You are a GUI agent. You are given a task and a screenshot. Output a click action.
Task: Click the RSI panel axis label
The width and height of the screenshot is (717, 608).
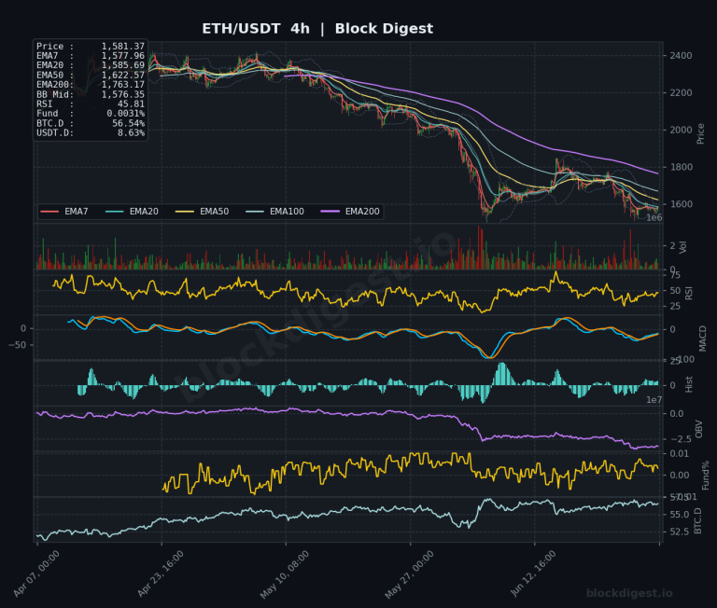pos(689,293)
